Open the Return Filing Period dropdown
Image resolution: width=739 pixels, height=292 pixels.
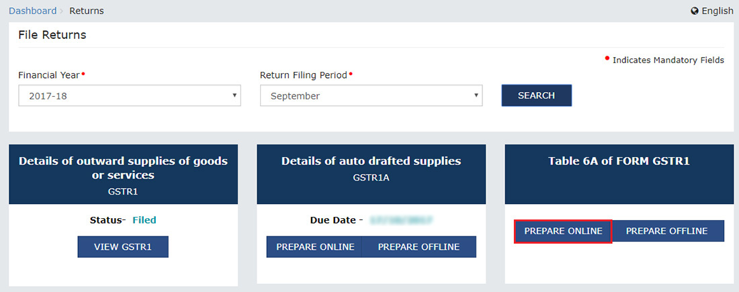coord(371,96)
